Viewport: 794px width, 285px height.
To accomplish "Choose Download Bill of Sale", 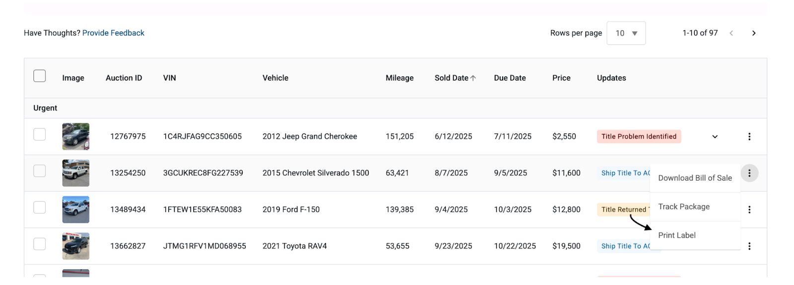I will click(x=695, y=178).
